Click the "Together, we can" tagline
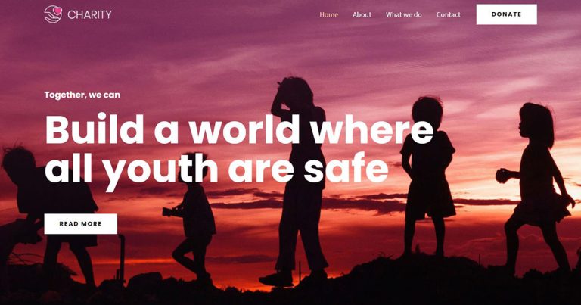This screenshot has width=581, height=305. click(82, 95)
